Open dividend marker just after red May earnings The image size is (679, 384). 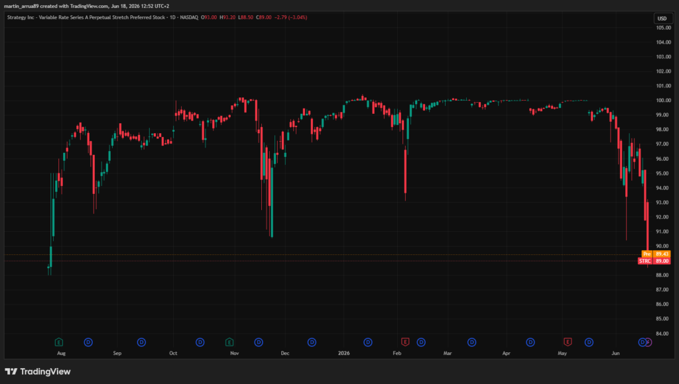click(x=589, y=342)
